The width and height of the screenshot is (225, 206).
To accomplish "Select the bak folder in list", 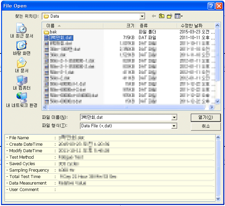I will (53, 32).
